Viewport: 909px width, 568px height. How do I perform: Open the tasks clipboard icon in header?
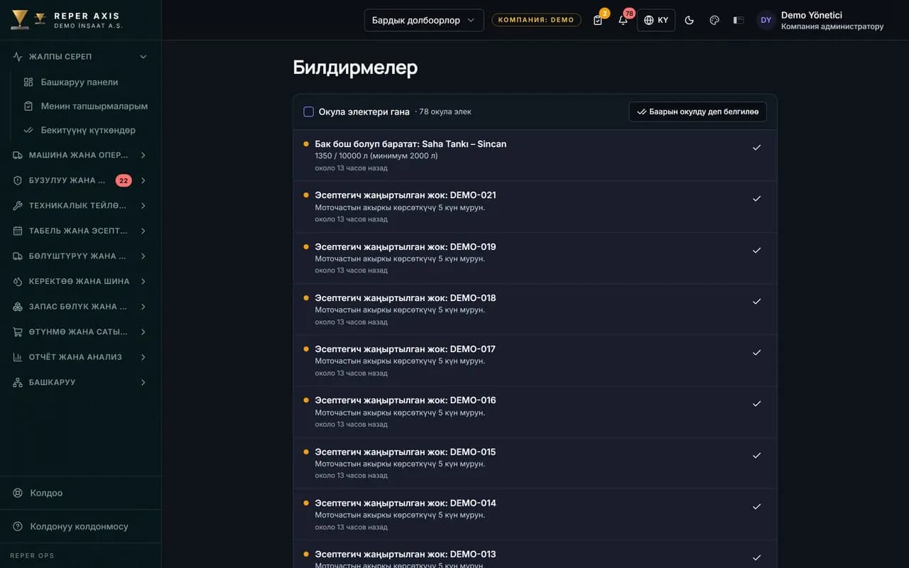tap(598, 20)
